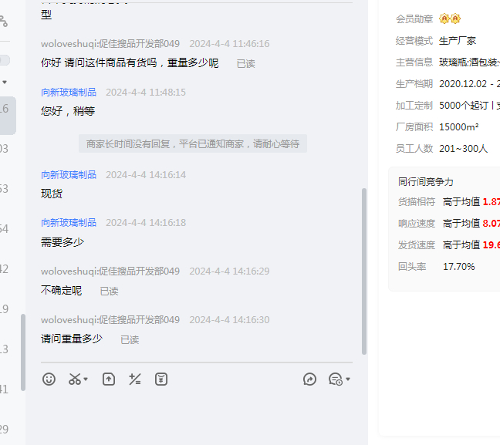Expand the small triangle in left sidebar
500x445 pixels.
pos(4,82)
